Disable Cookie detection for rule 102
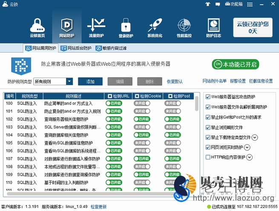This screenshot has width=279, height=211. pyautogui.click(x=142, y=119)
